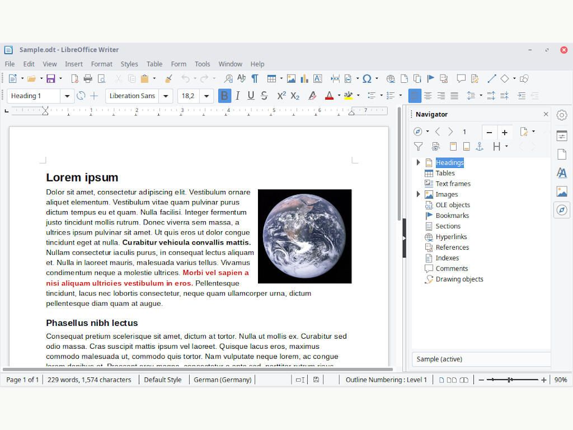Click the Print icon in toolbar

[x=88, y=79]
